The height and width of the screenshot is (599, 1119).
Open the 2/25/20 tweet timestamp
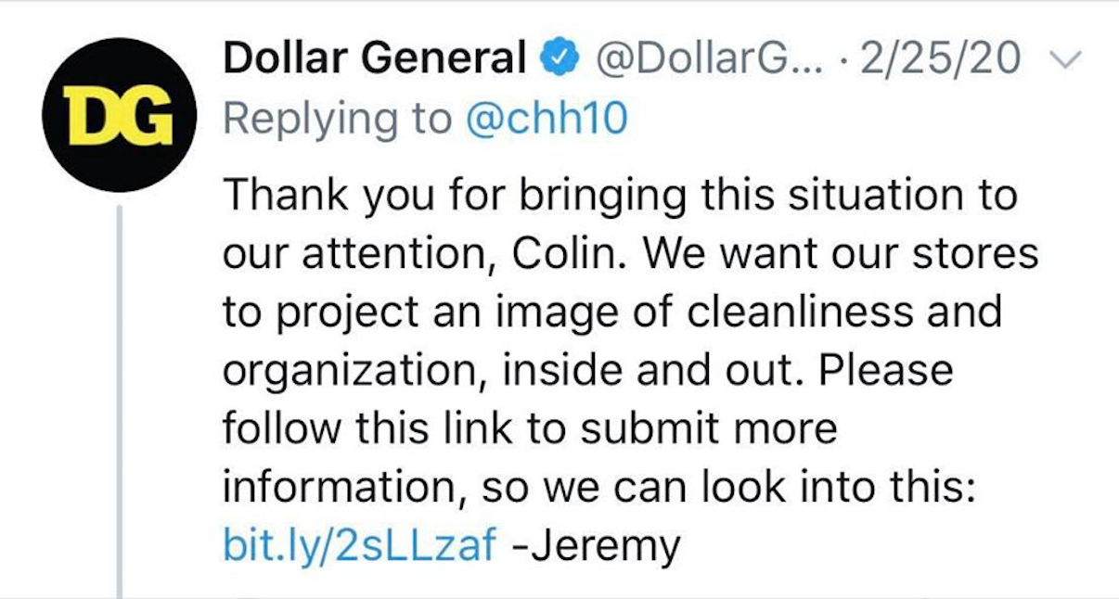coord(942,60)
